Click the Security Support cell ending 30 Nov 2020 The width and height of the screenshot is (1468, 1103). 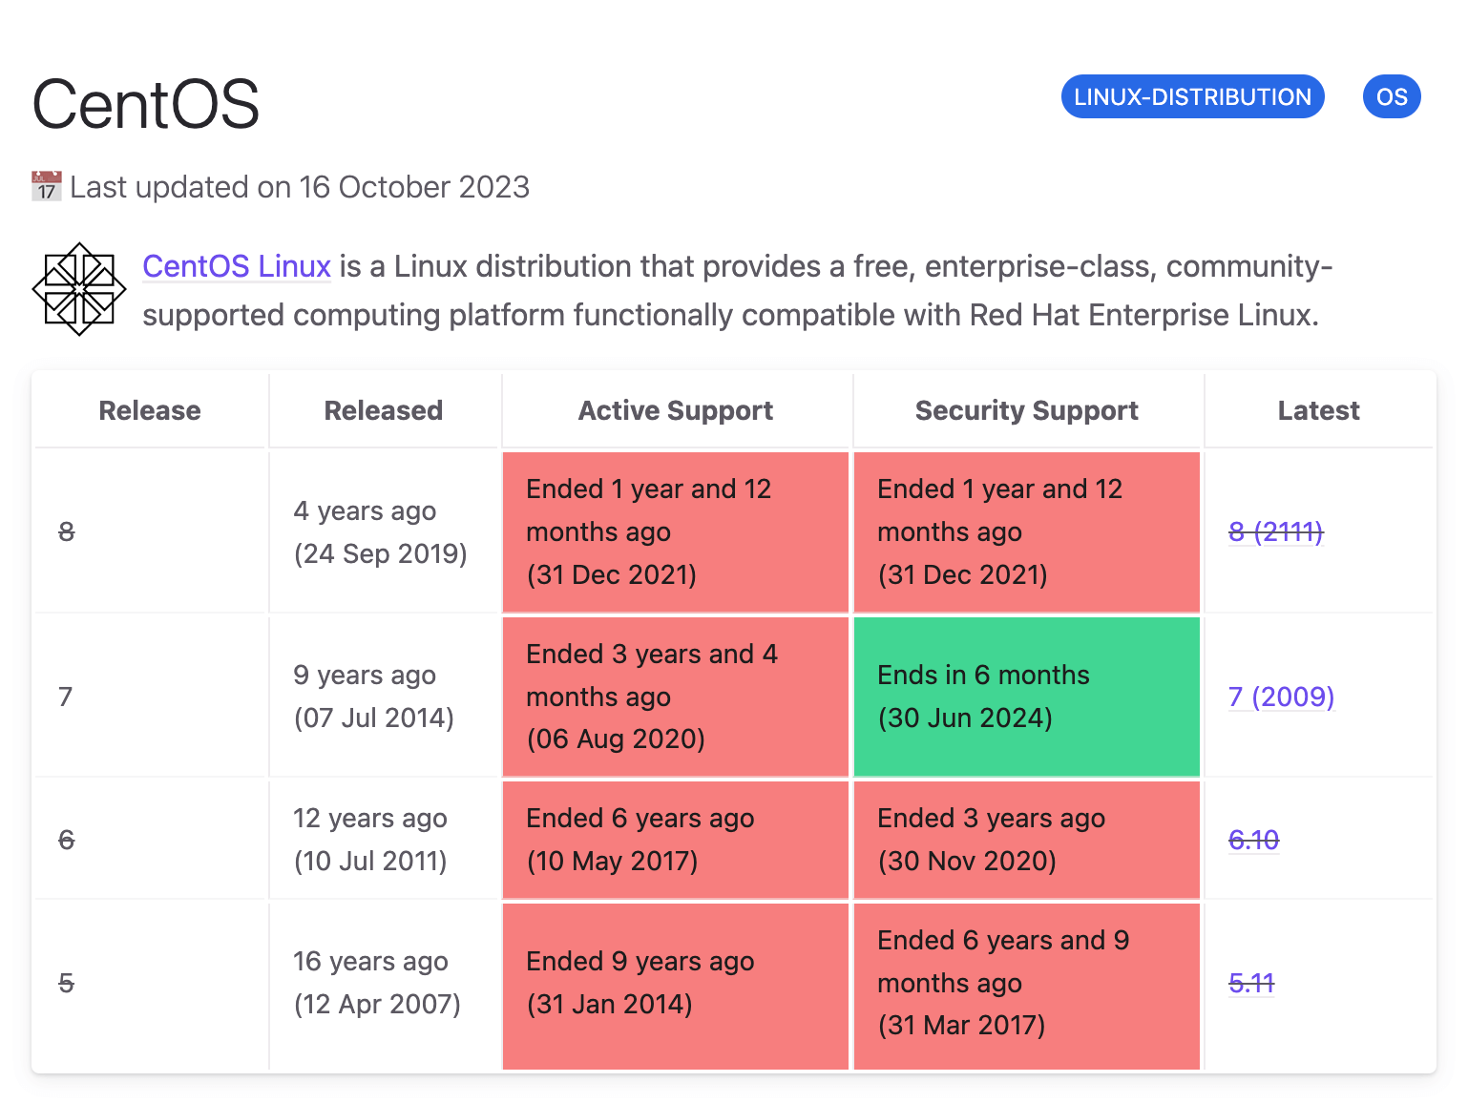[1027, 840]
